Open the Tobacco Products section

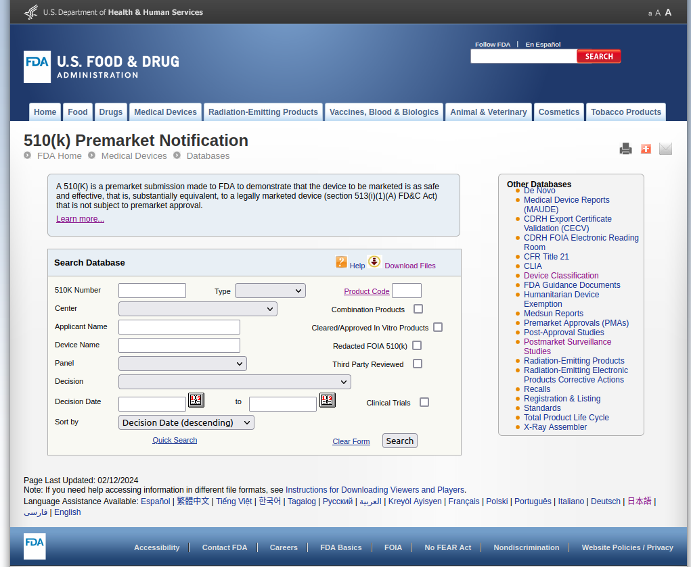point(625,112)
